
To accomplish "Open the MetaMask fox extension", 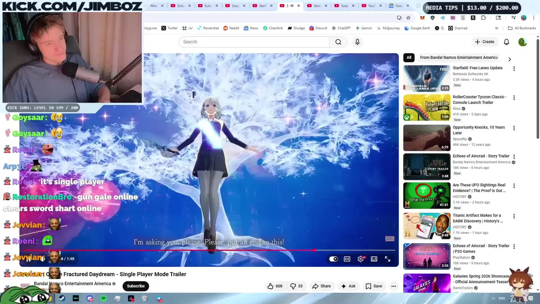I will (x=422, y=18).
